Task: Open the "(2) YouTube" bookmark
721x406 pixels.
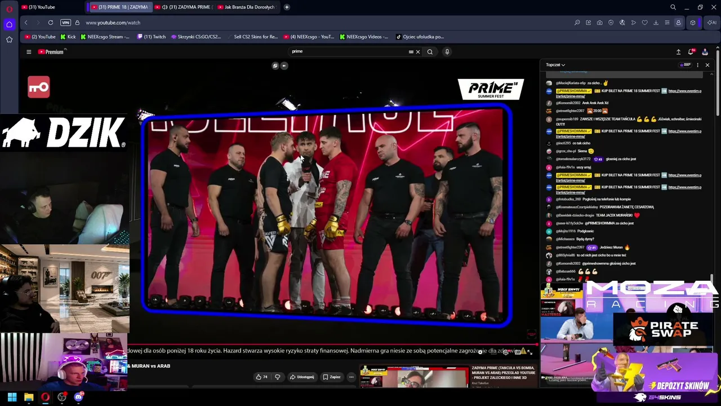Action: 40,37
